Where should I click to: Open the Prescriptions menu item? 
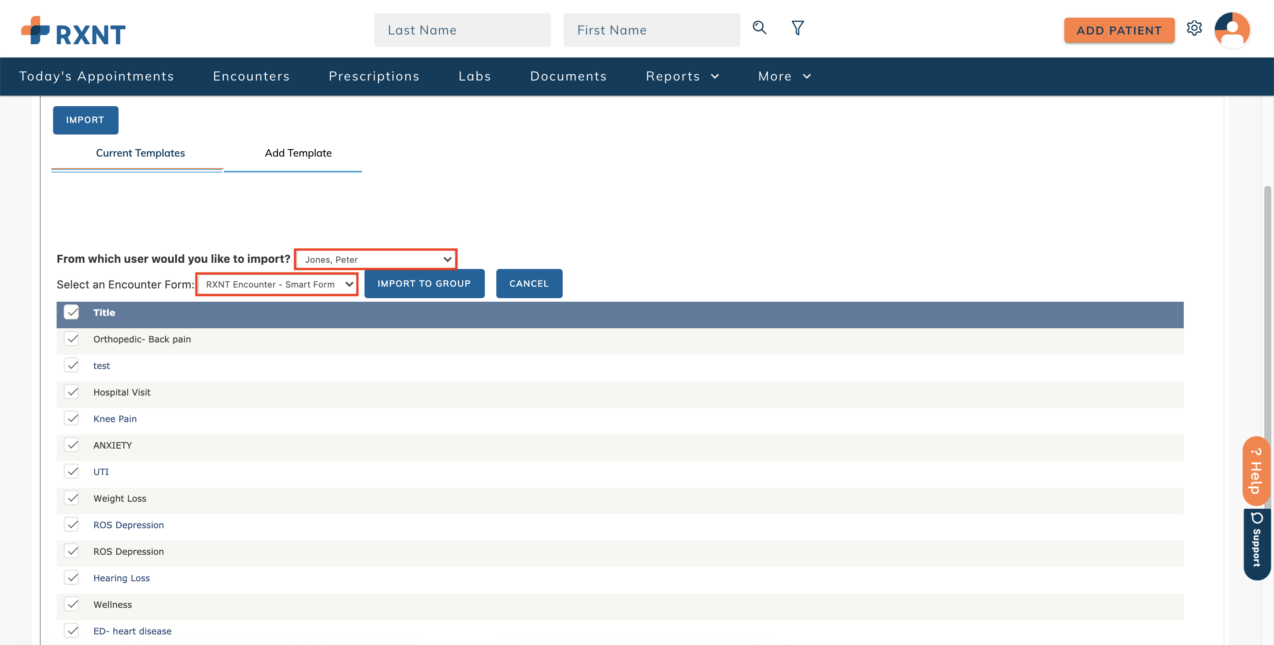coord(374,76)
